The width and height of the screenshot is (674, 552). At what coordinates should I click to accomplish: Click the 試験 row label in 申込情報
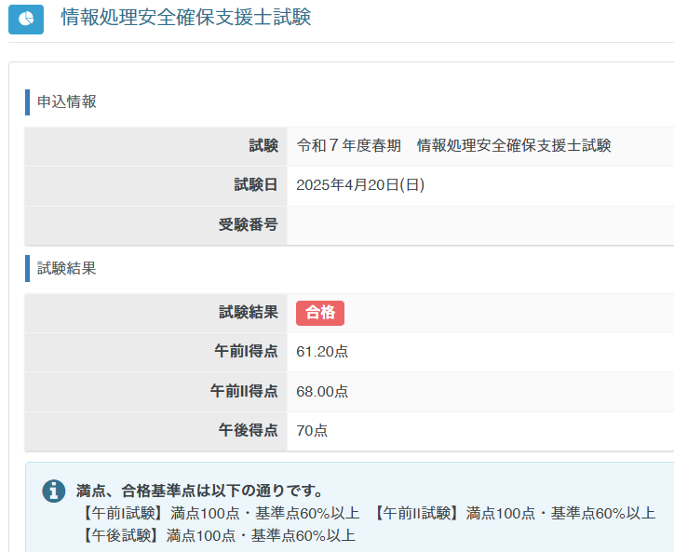coord(263,146)
